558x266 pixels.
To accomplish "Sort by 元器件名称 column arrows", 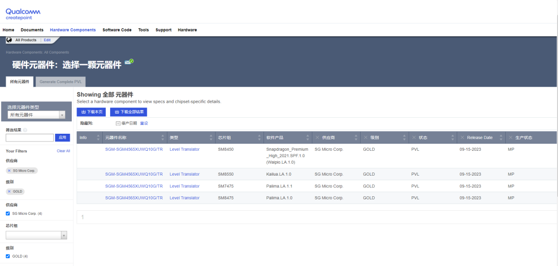I will (x=163, y=137).
